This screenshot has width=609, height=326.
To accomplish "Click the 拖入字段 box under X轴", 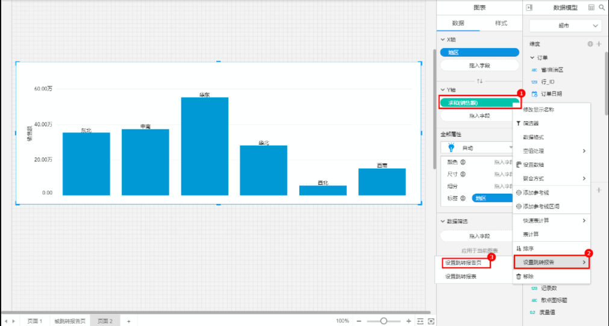I will [x=479, y=66].
